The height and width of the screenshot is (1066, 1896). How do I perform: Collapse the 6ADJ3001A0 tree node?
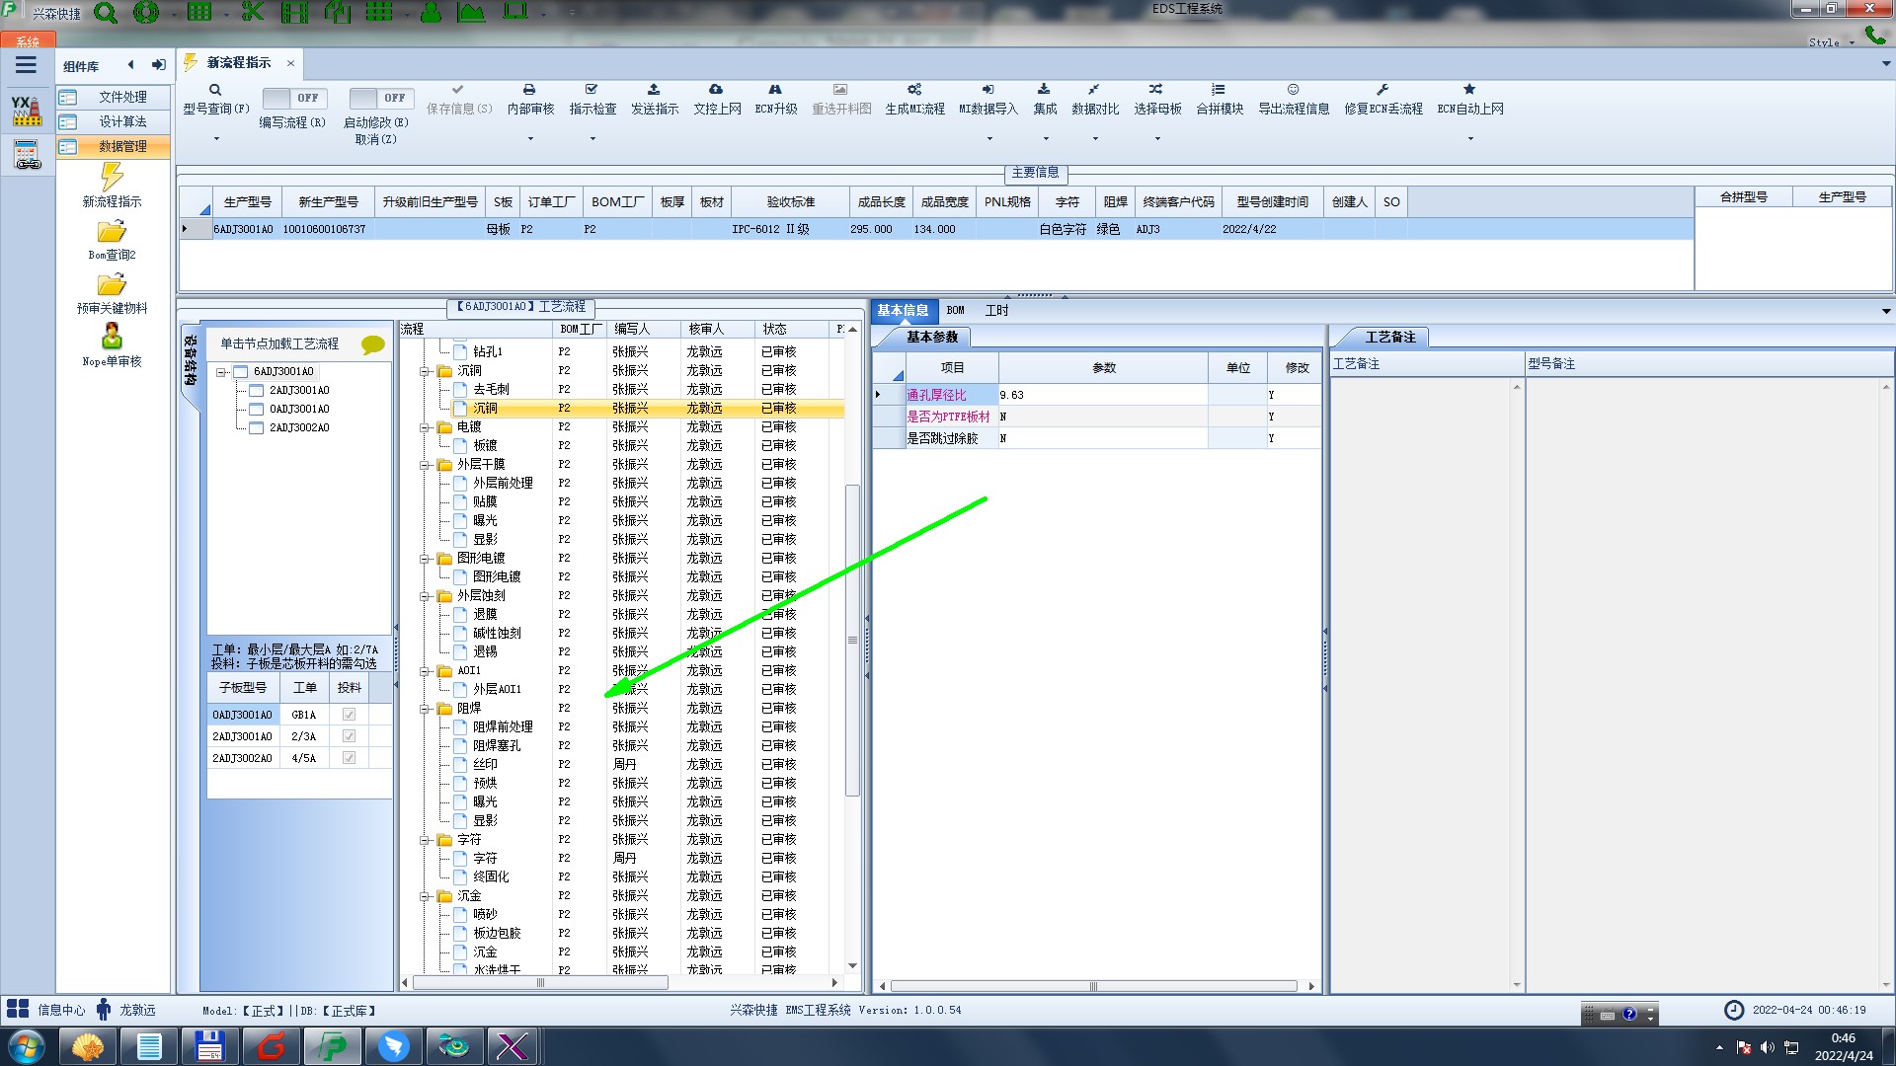[x=222, y=372]
